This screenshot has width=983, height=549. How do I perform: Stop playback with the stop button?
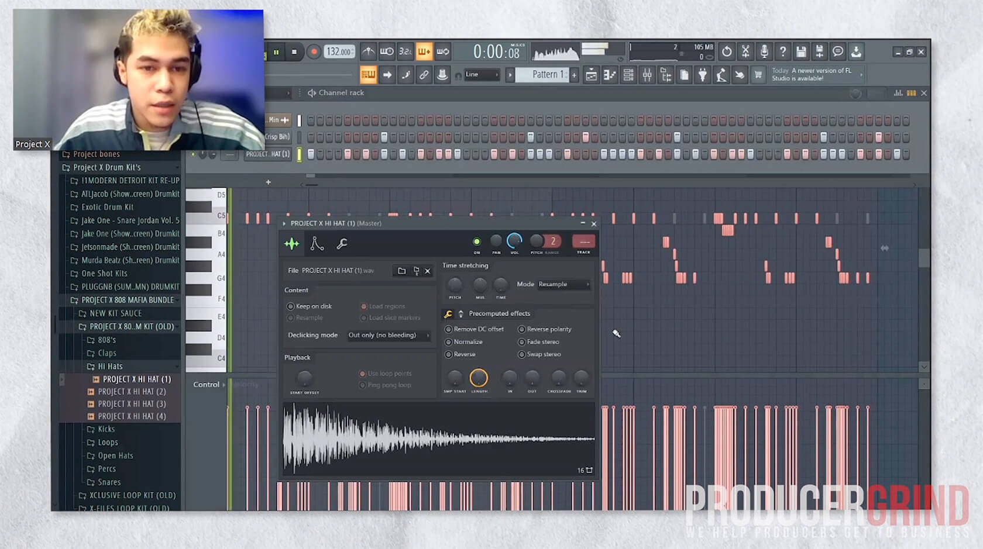pos(294,52)
